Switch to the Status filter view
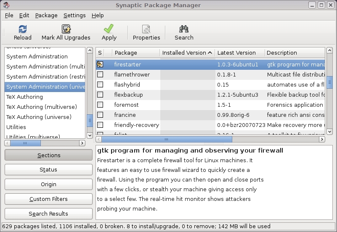The width and height of the screenshot is (337, 232). tap(48, 170)
